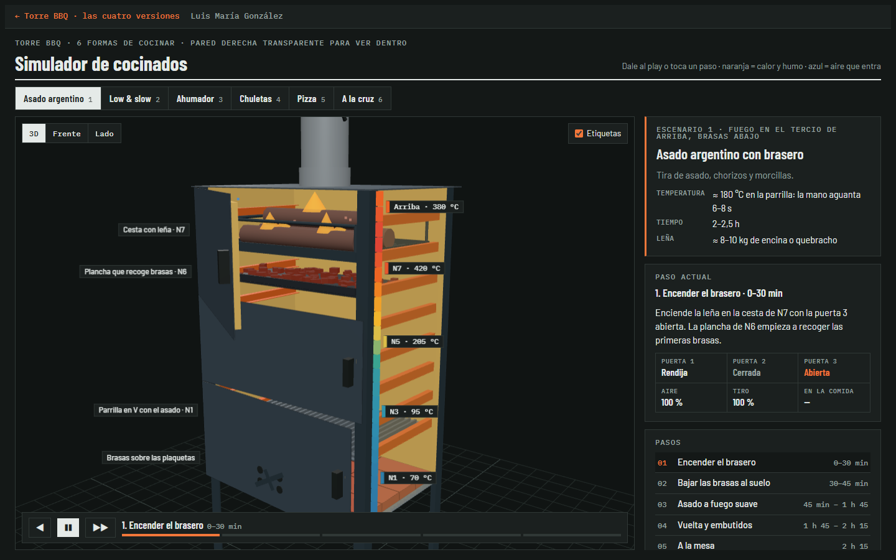Click the 'Parrilla en V con el asado · N1' label
Viewport: 896px width, 560px height.
[146, 410]
